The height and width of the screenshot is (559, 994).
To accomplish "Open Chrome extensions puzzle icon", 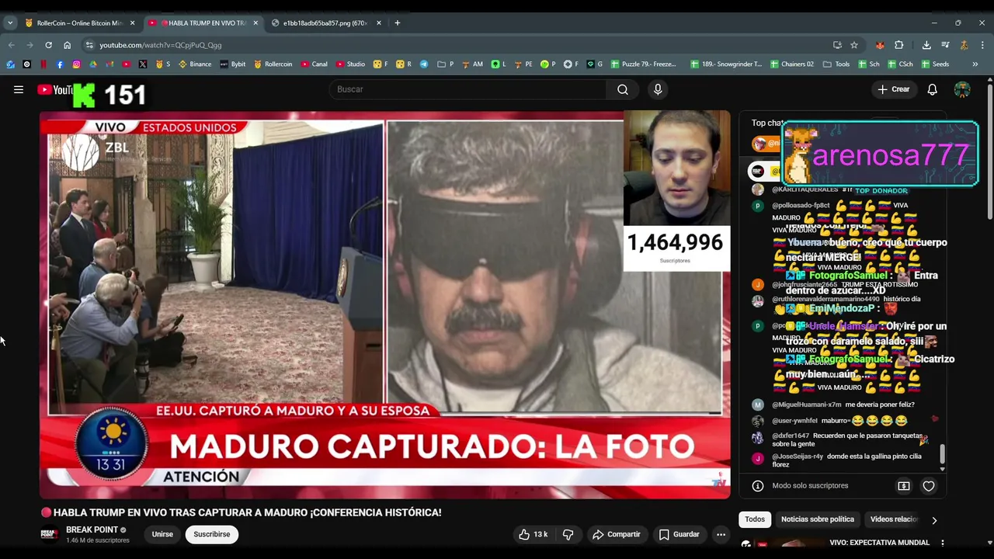I will 899,45.
